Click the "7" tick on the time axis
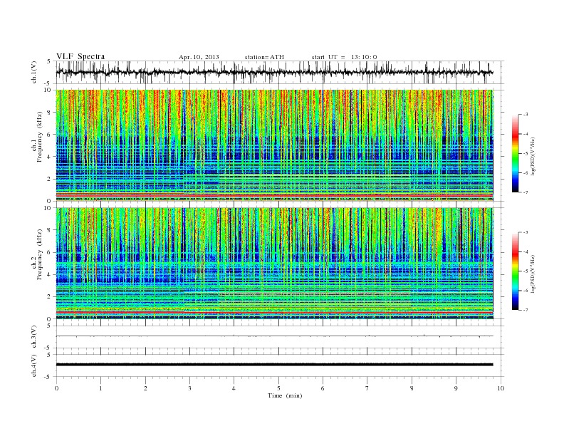 pyautogui.click(x=367, y=388)
